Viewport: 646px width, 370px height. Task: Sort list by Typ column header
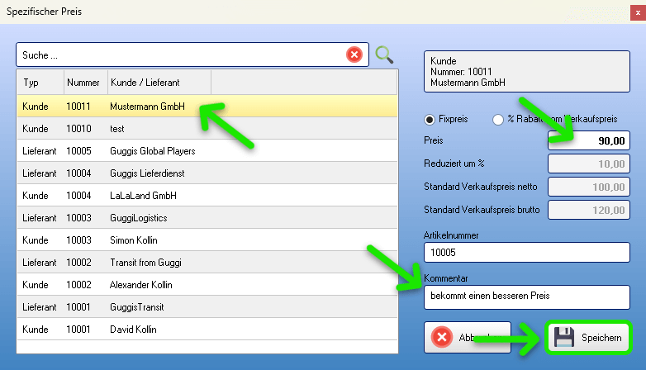click(x=40, y=83)
